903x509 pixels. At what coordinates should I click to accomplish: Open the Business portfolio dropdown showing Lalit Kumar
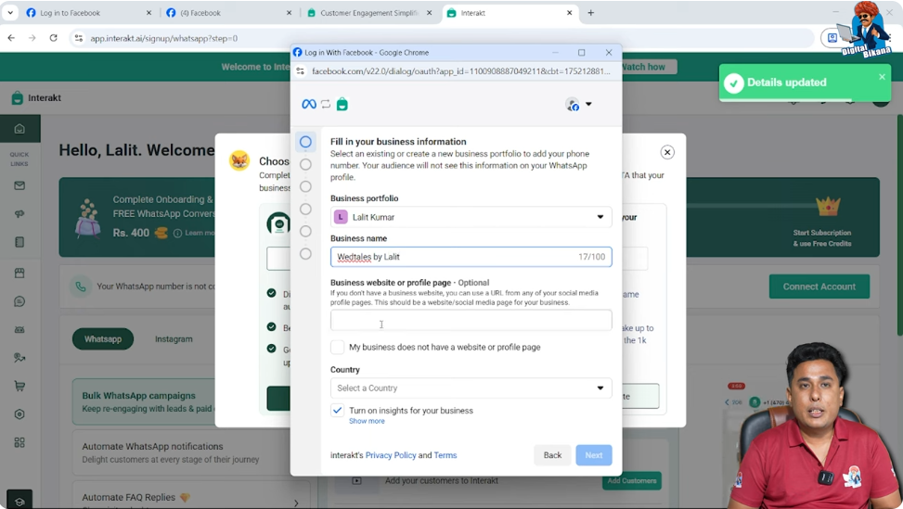[x=471, y=217]
